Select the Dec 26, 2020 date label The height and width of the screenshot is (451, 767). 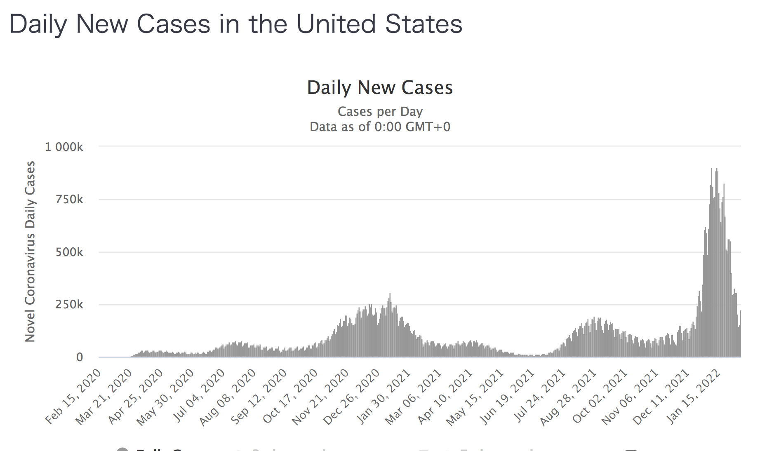click(353, 396)
